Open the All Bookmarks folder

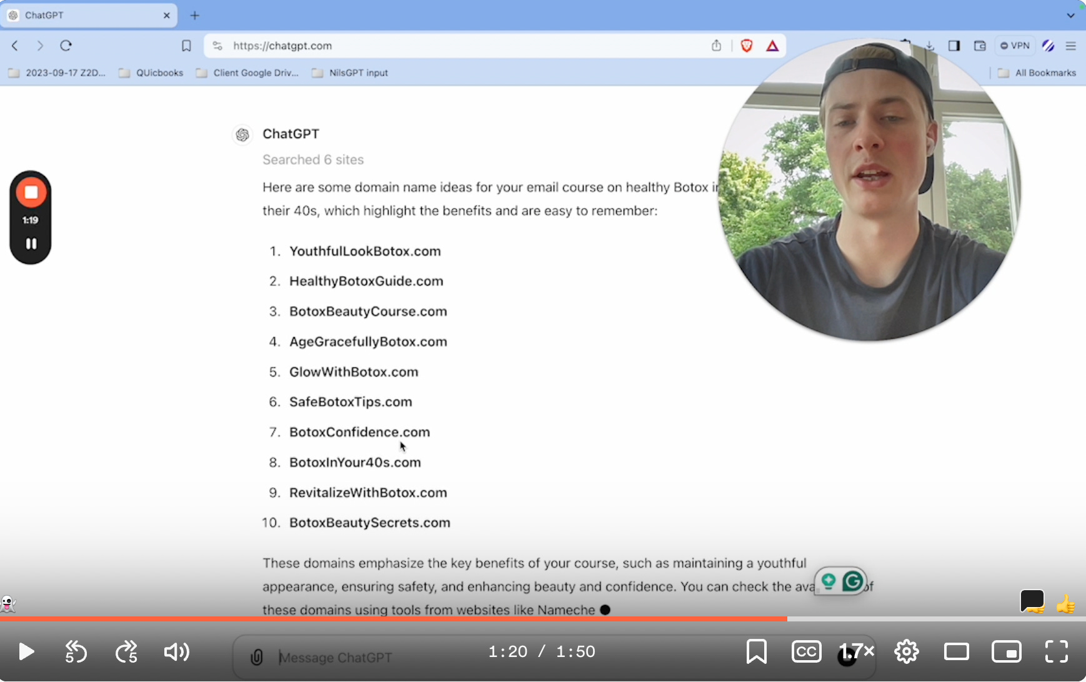click(x=1037, y=73)
